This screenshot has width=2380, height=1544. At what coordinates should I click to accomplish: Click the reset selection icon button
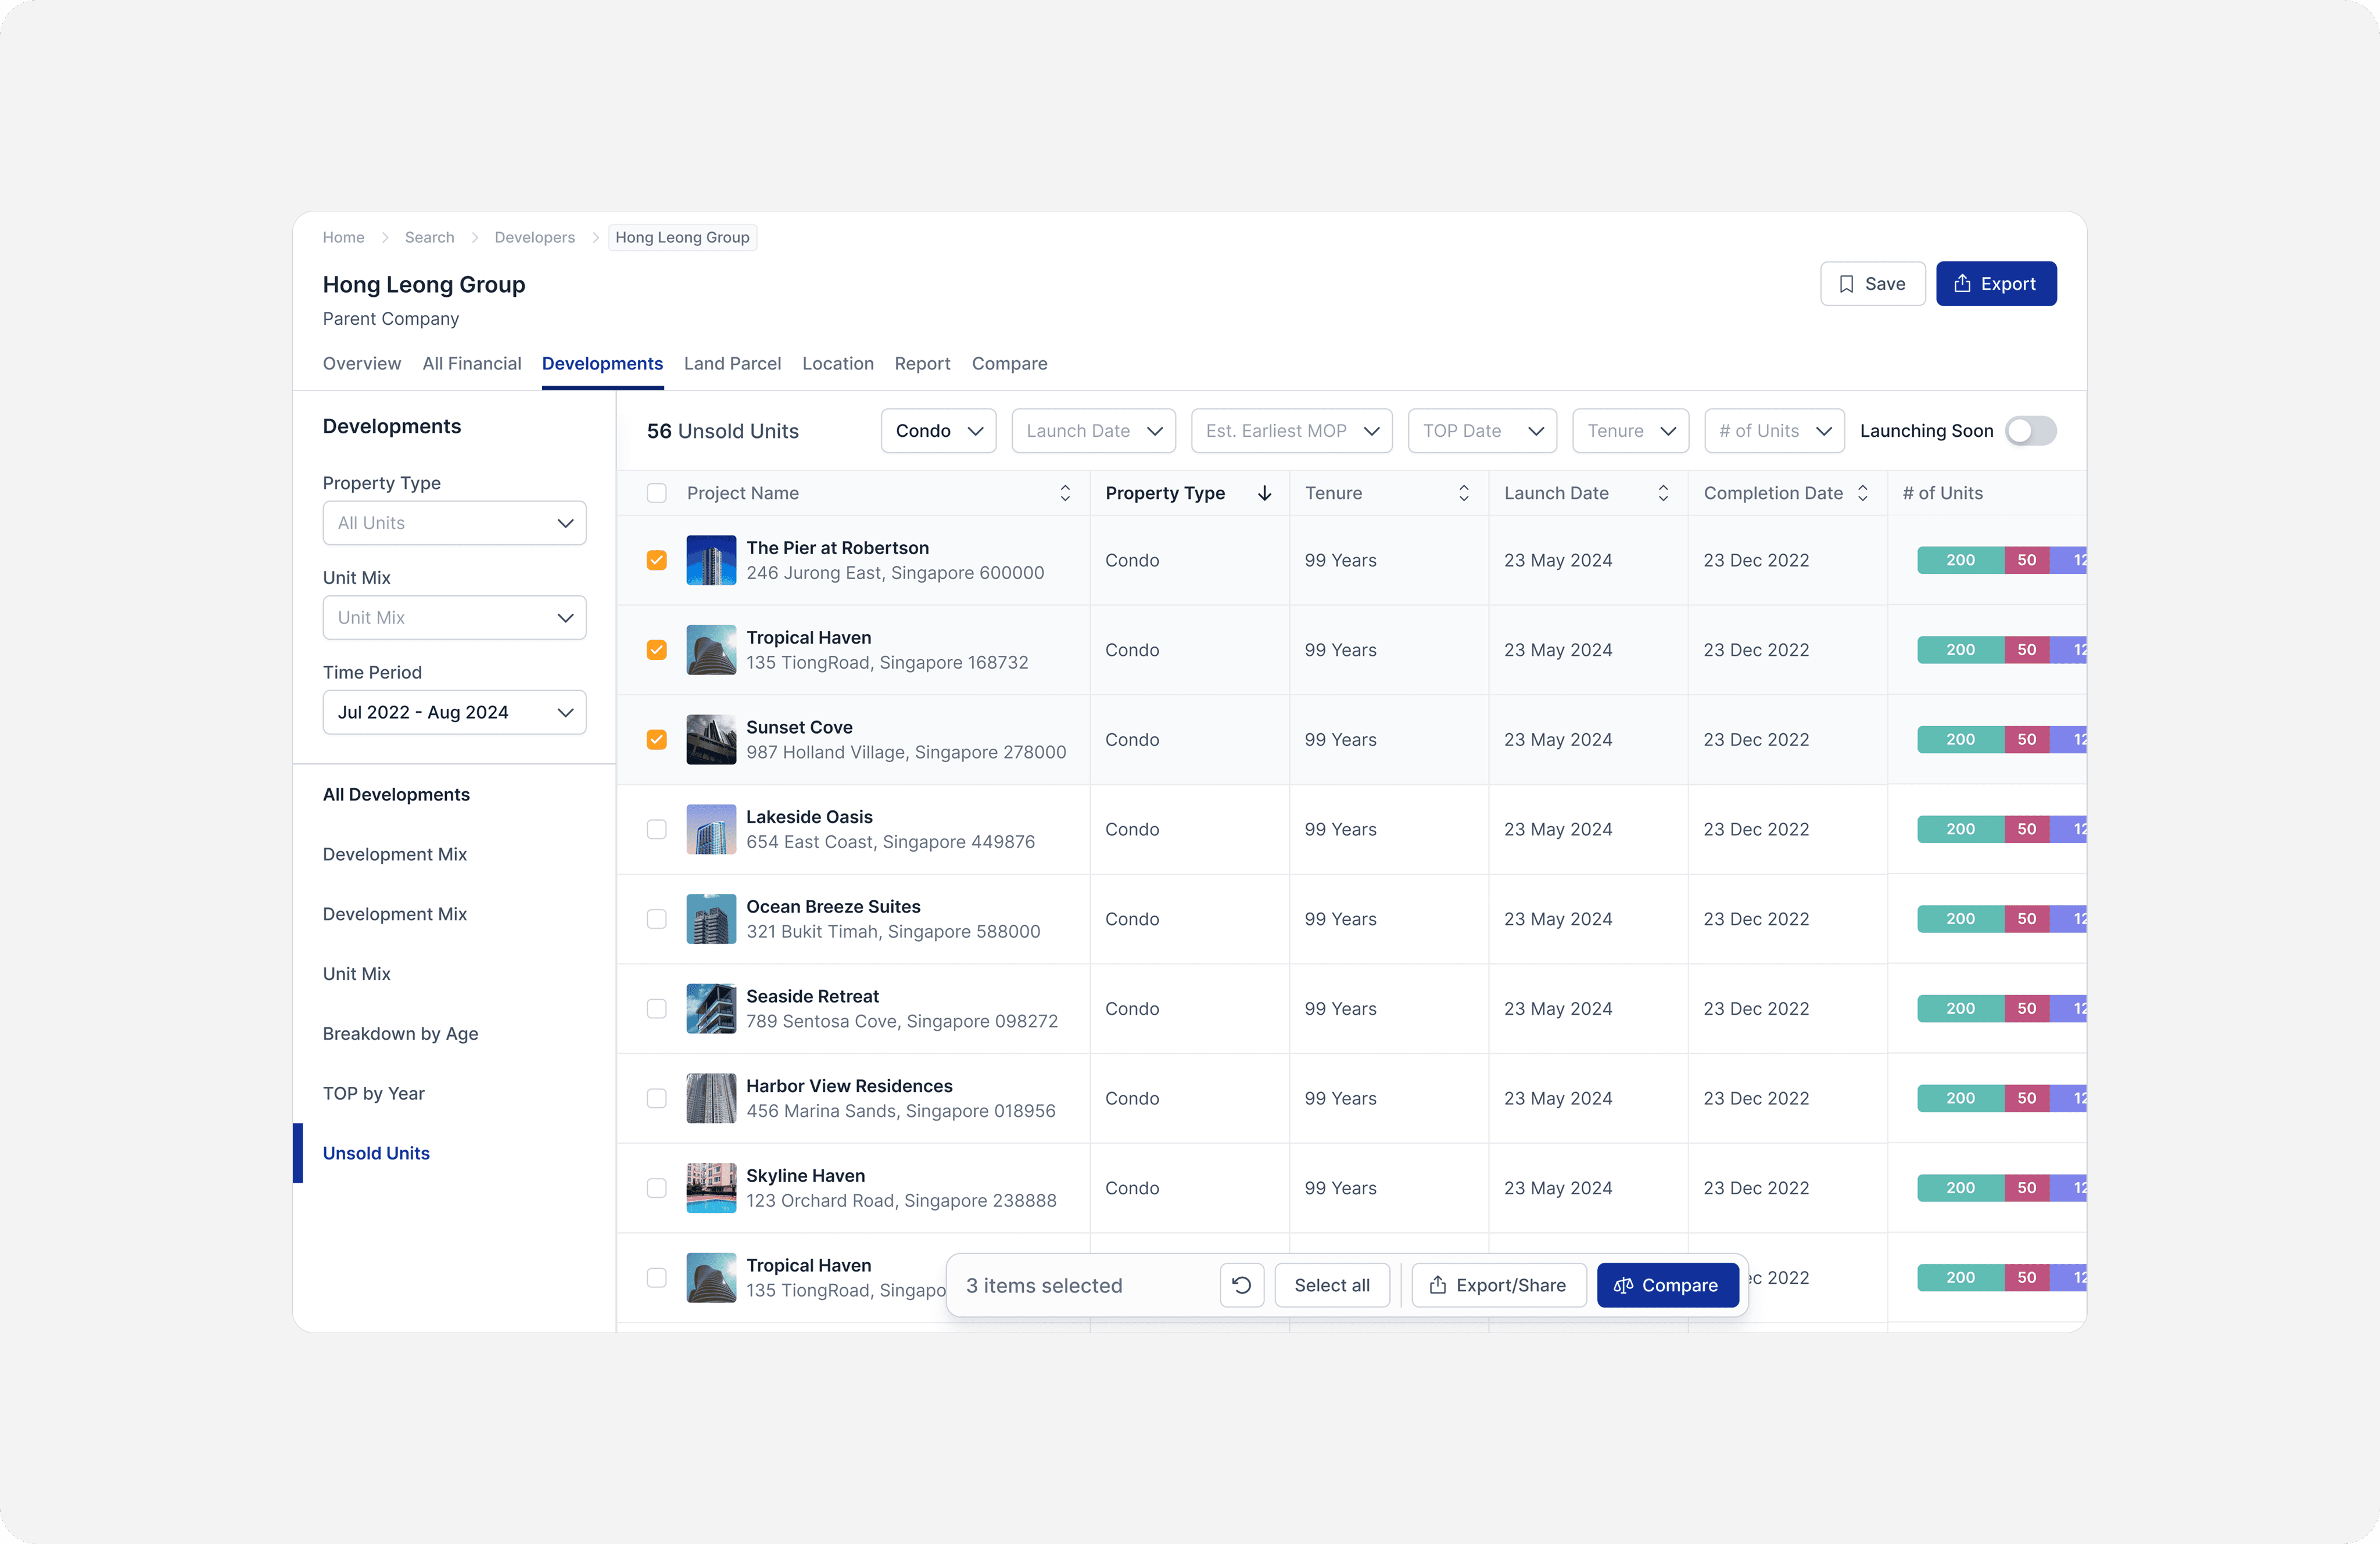pyautogui.click(x=1241, y=1285)
